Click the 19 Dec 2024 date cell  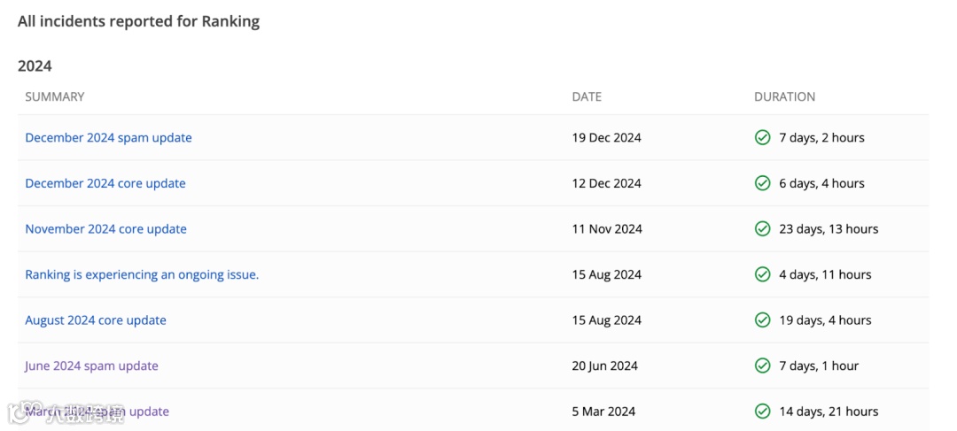pyautogui.click(x=606, y=137)
